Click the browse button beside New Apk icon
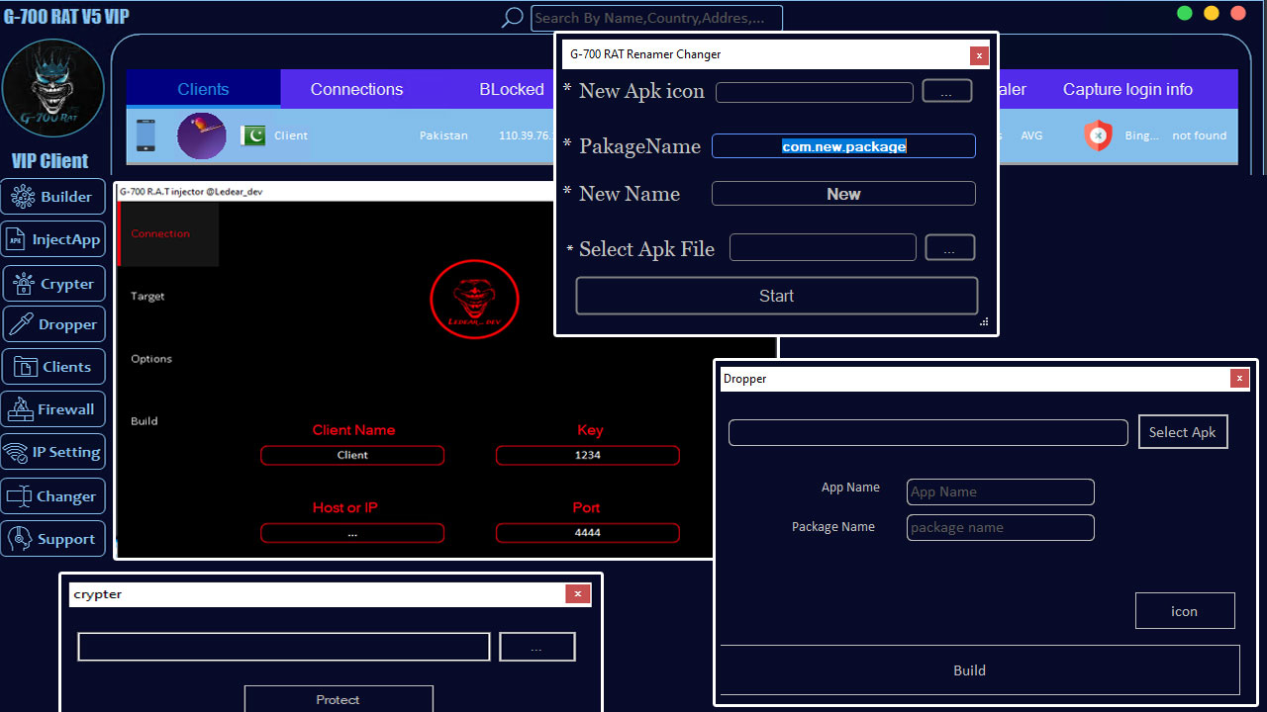 946,91
